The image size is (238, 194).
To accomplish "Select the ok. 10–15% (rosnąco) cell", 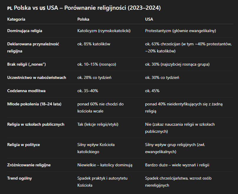I will click(97, 64).
